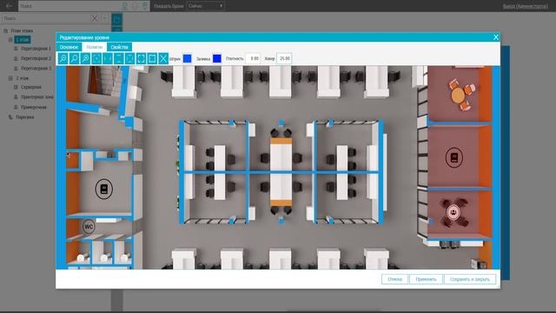Select Серверная in the tree
The height and width of the screenshot is (313, 556).
[x=31, y=87]
